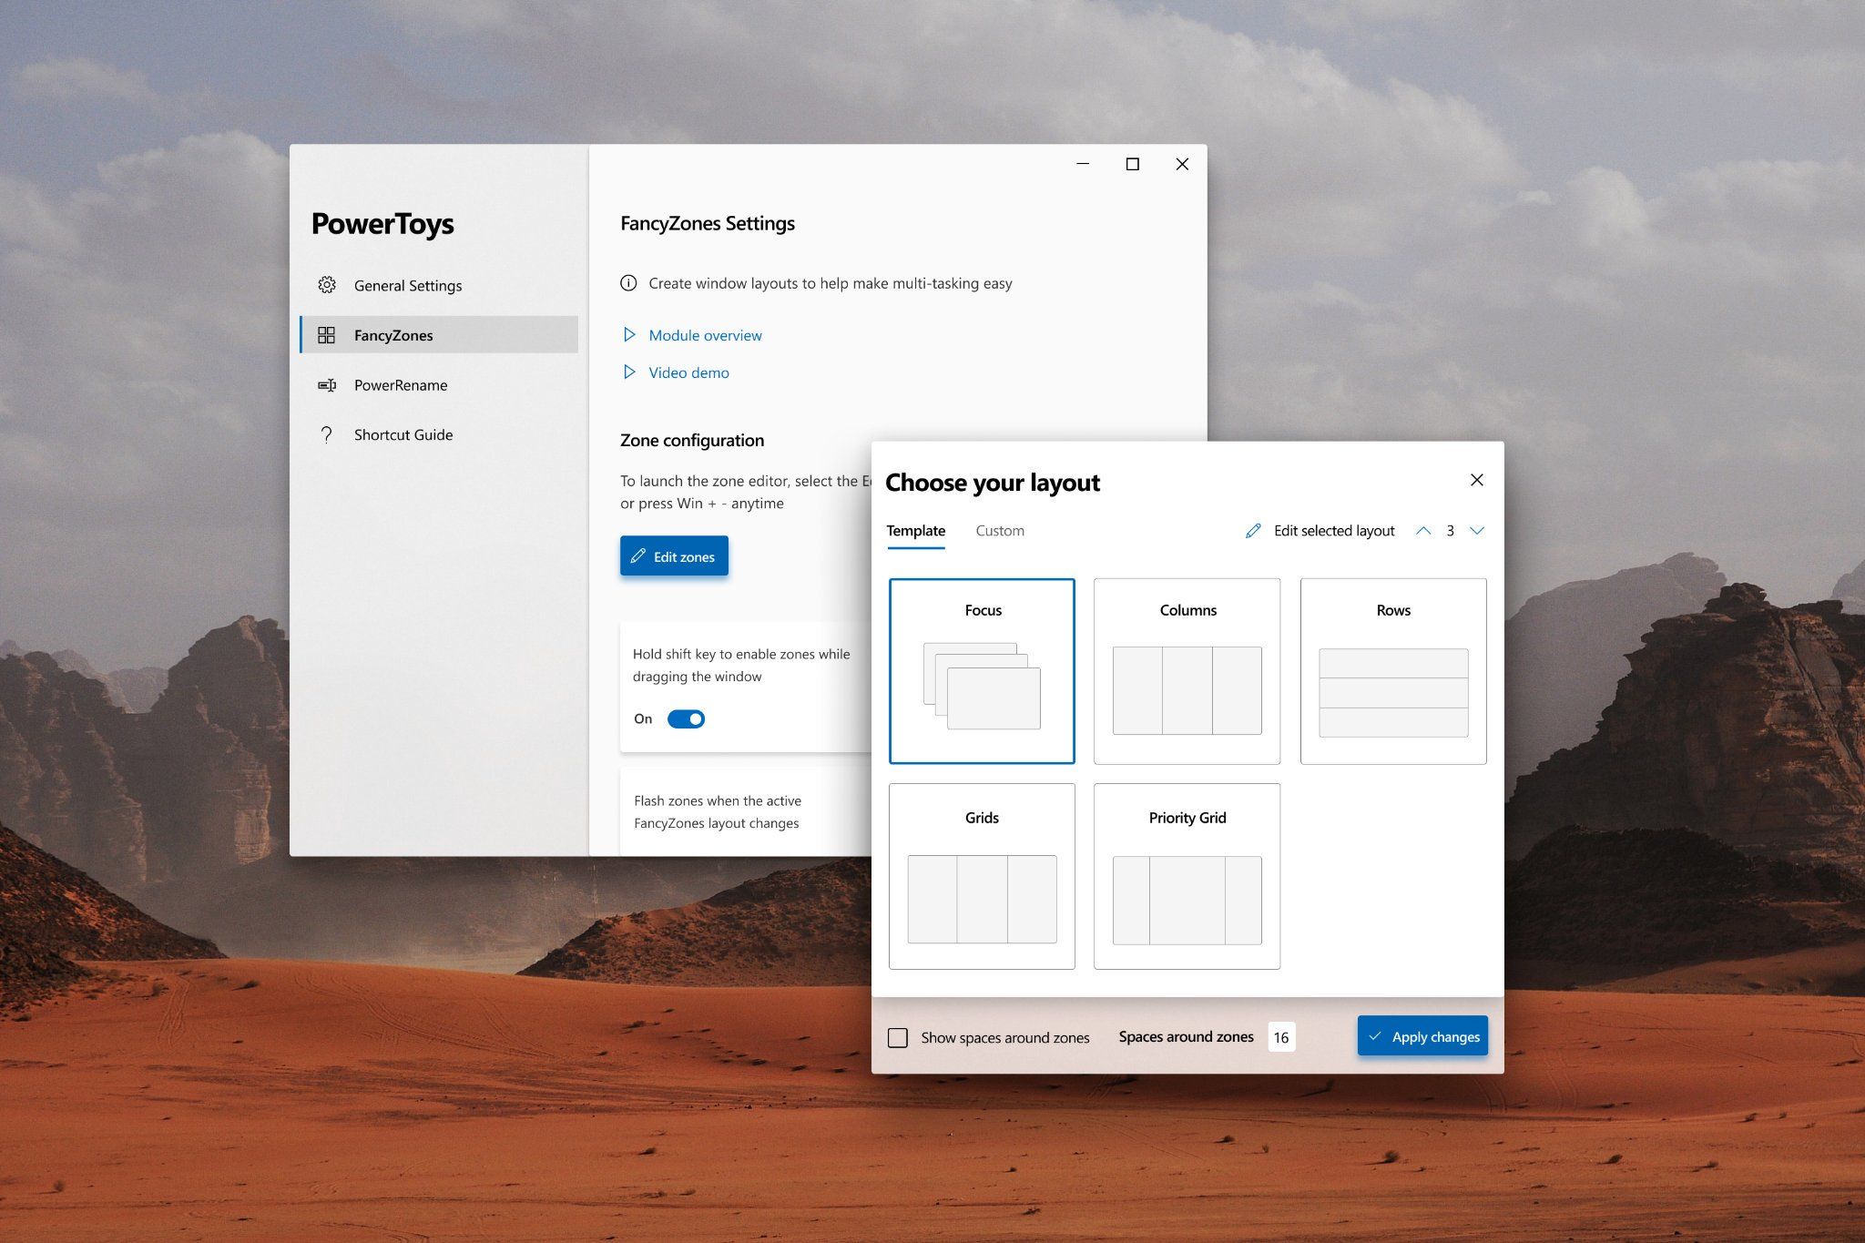
Task: Click the Spaces around zones value field
Action: click(1281, 1037)
